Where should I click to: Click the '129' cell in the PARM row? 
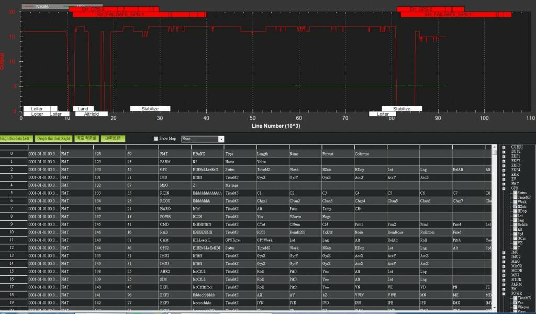[x=109, y=162]
